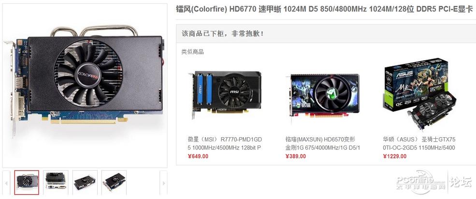The height and width of the screenshot is (199, 476).
Task: Click the 类似商品 section heading
Action: tap(192, 52)
